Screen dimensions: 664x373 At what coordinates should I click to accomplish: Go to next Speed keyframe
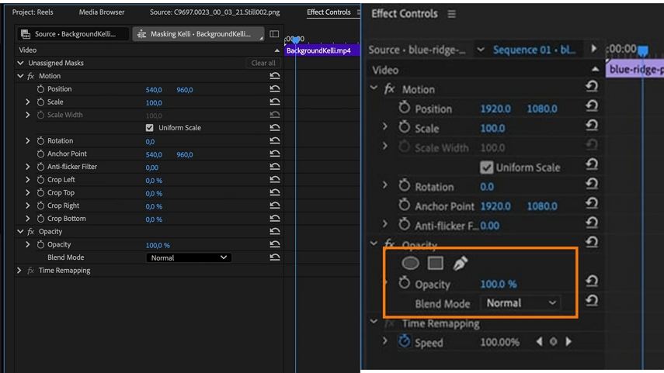(x=568, y=341)
